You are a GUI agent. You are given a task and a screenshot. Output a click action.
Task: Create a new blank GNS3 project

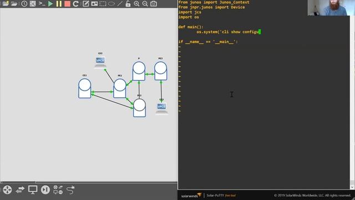click(6, 3)
